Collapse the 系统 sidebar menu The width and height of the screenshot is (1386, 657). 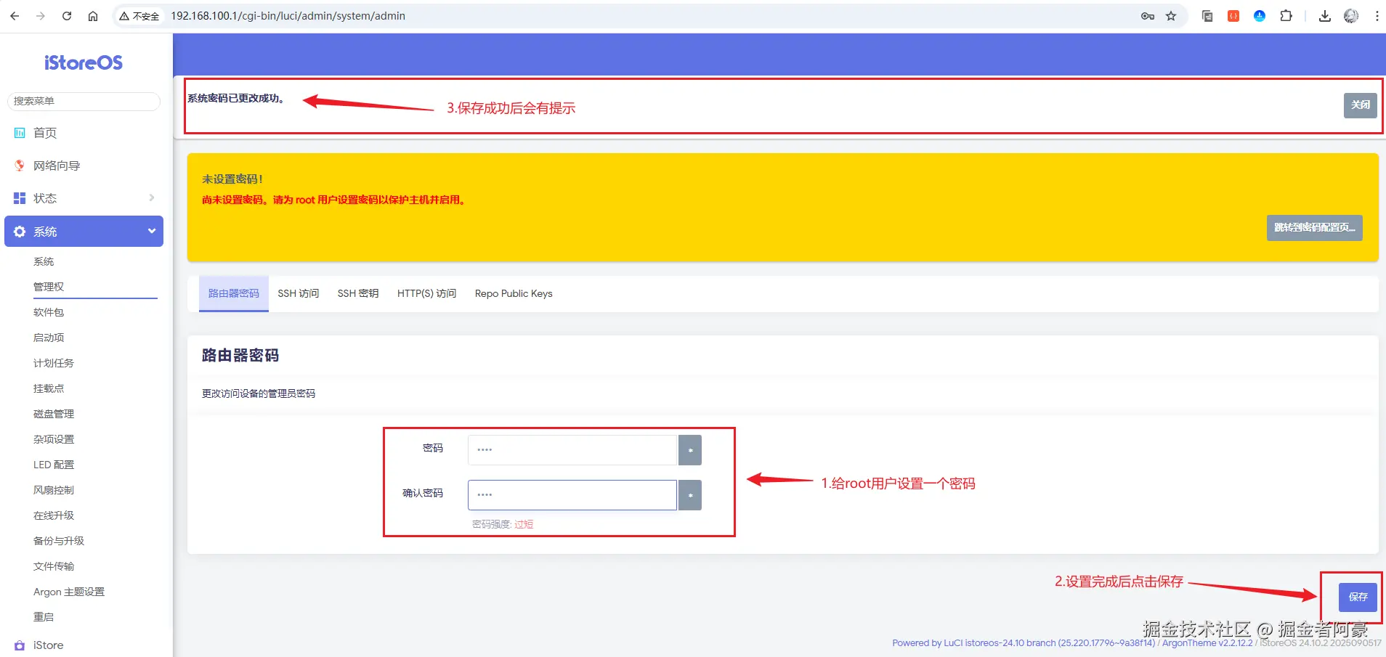84,231
